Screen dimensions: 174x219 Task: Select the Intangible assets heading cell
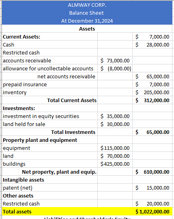(x=50, y=180)
